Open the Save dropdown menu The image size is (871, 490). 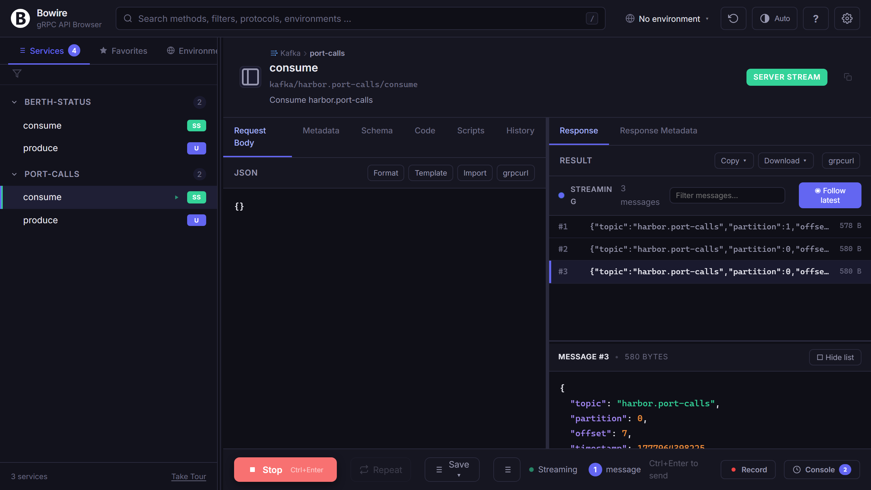(x=452, y=470)
